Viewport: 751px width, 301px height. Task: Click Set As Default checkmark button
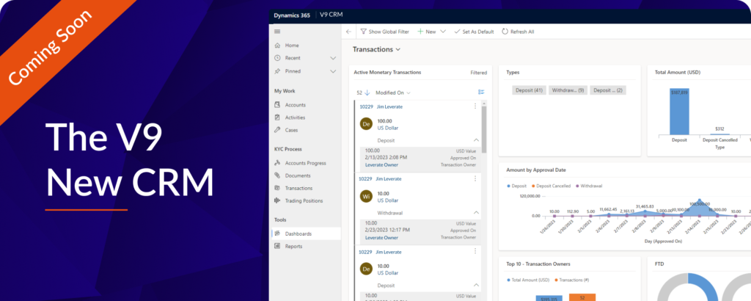473,32
